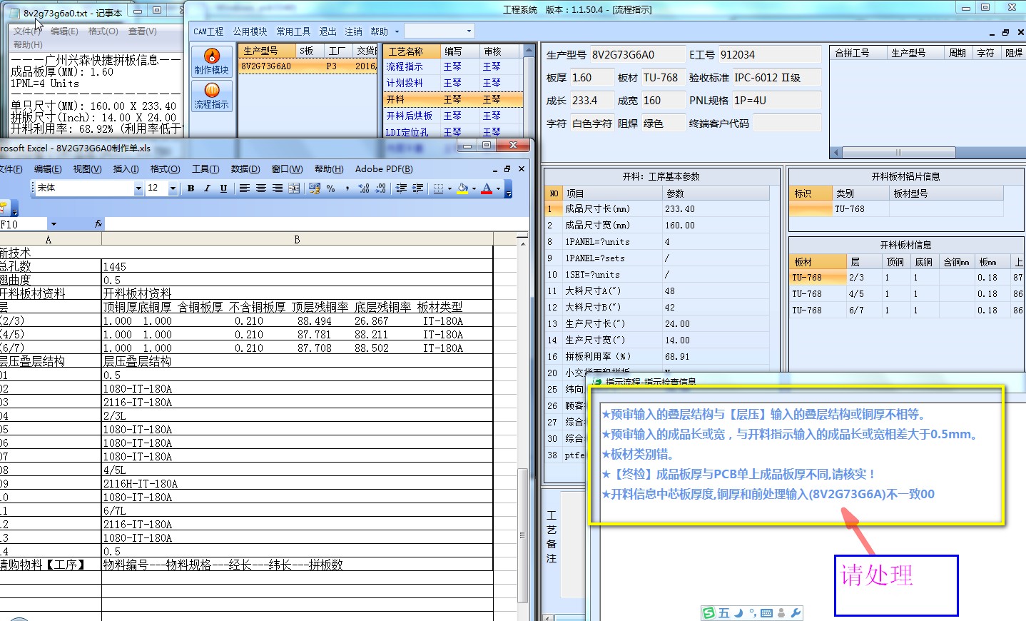This screenshot has width=1026, height=621.
Task: Select the 计划投料 process row
Action: coord(453,83)
